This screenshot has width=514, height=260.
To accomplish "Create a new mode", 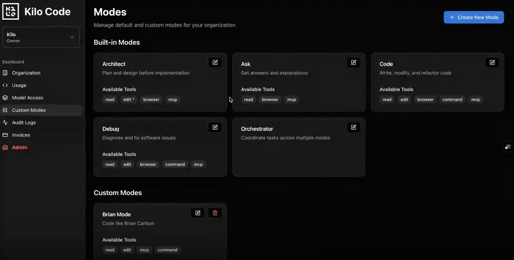I will (474, 17).
